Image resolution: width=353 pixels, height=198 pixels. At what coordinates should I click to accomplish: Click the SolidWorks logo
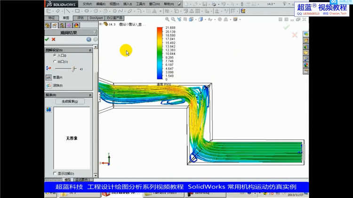(61, 4)
